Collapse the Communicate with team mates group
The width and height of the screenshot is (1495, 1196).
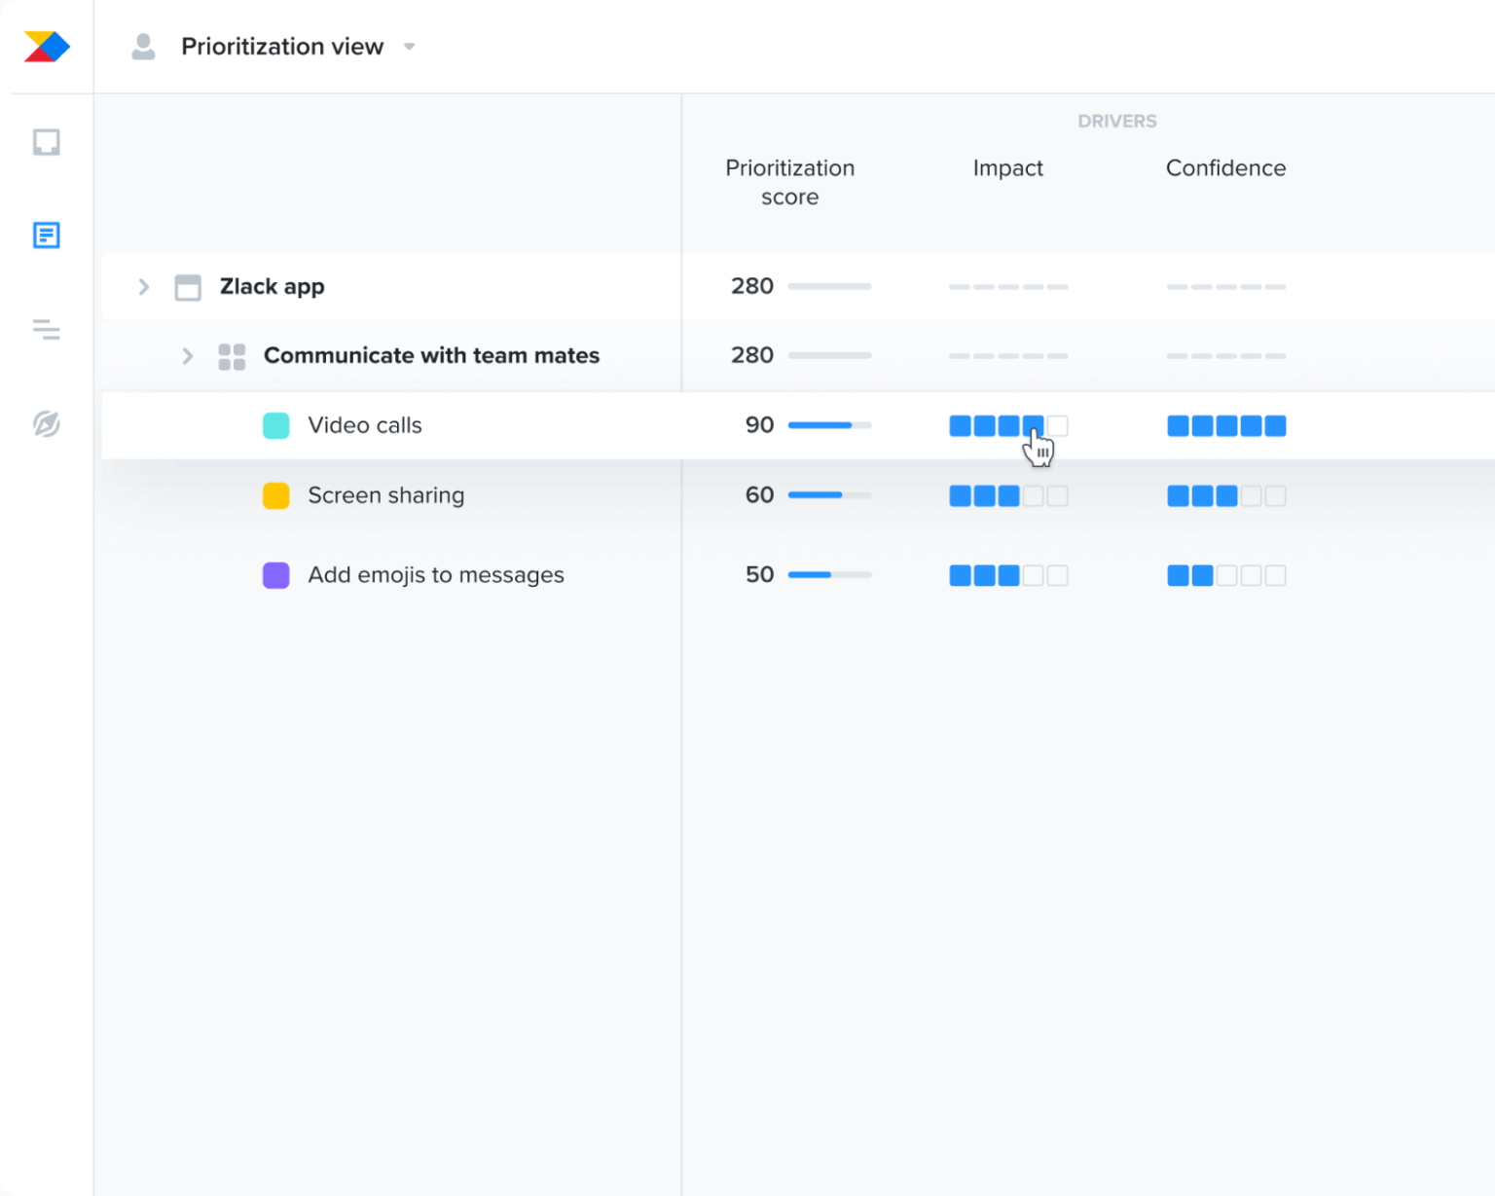pos(187,356)
